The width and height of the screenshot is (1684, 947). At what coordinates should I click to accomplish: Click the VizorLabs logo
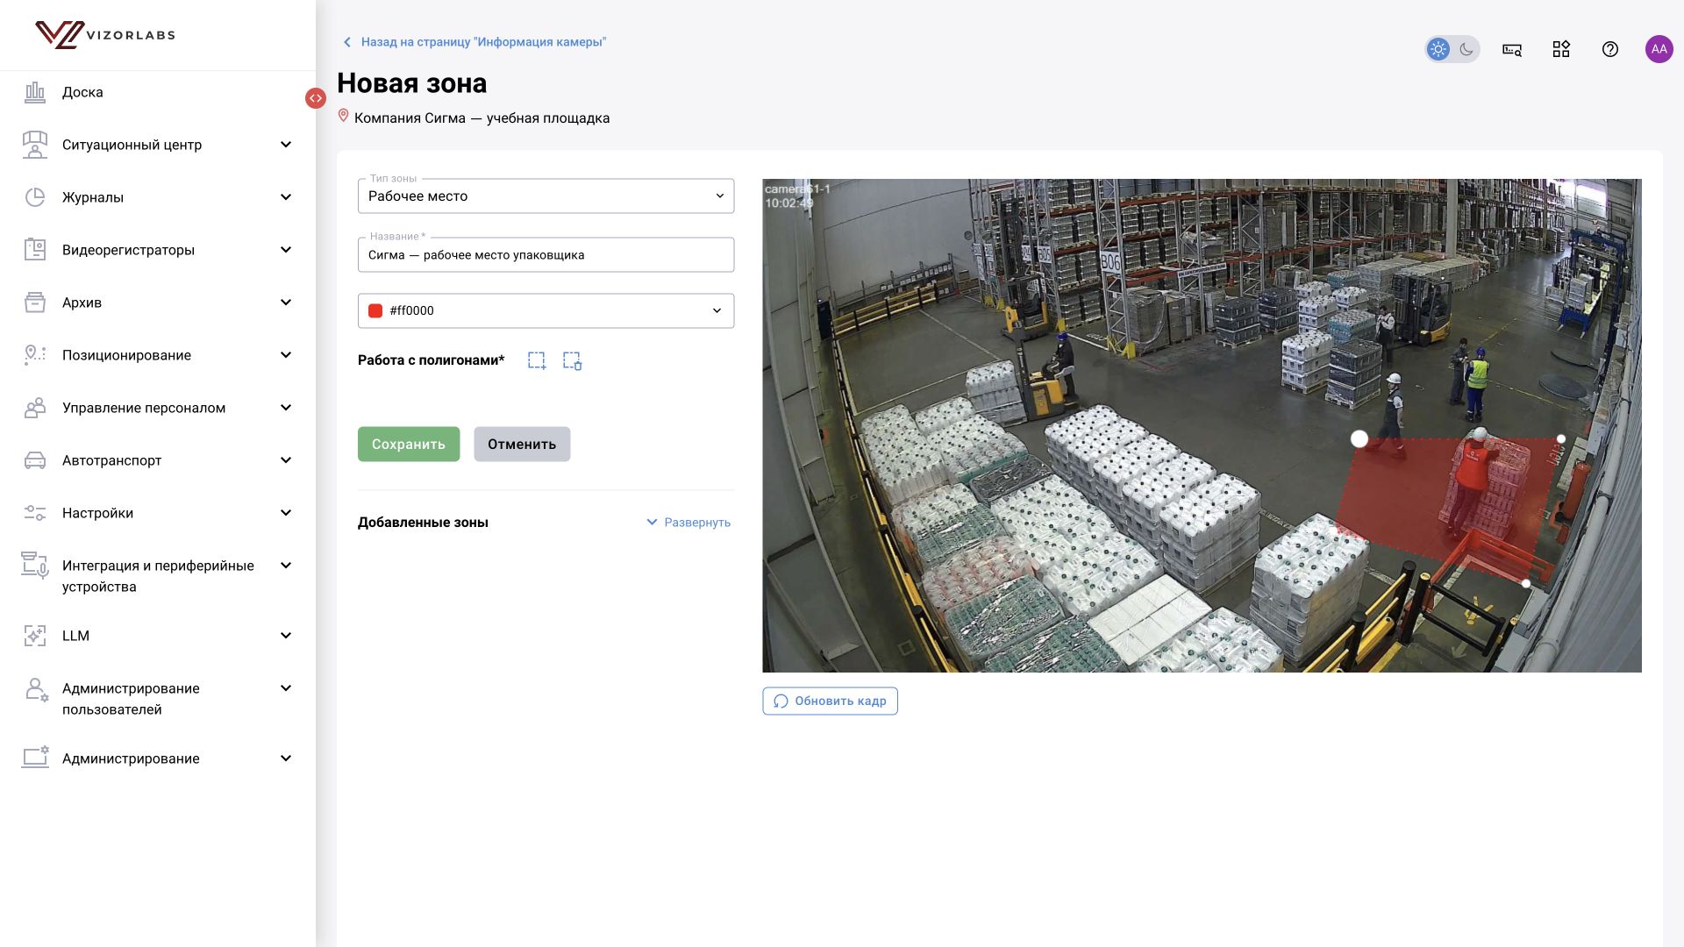click(105, 35)
